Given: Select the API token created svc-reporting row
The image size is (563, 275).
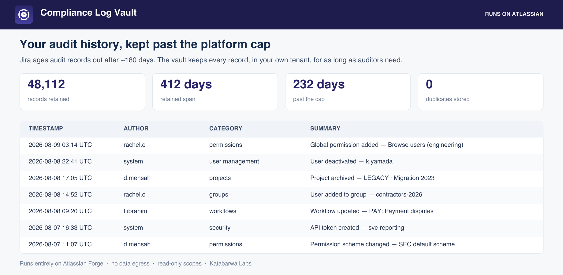Looking at the screenshot, I should click(281, 228).
